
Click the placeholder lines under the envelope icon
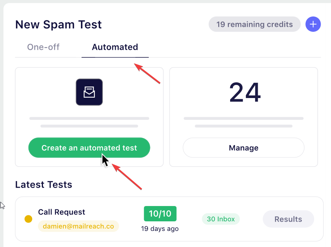tap(89, 122)
